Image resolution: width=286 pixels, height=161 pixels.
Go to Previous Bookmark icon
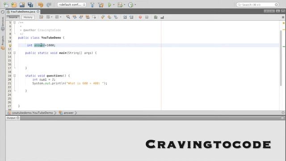coord(103,17)
